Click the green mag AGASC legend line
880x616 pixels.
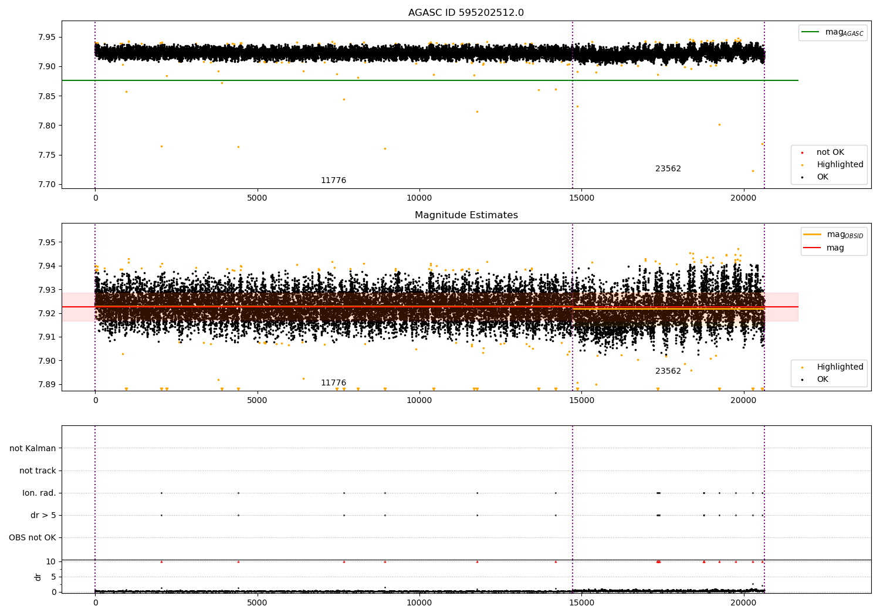pos(811,32)
